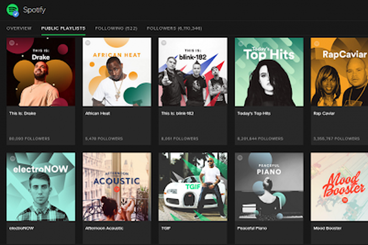This screenshot has width=368, height=245.
Task: Click the This Is: blink-182 title link
Action: [178, 113]
